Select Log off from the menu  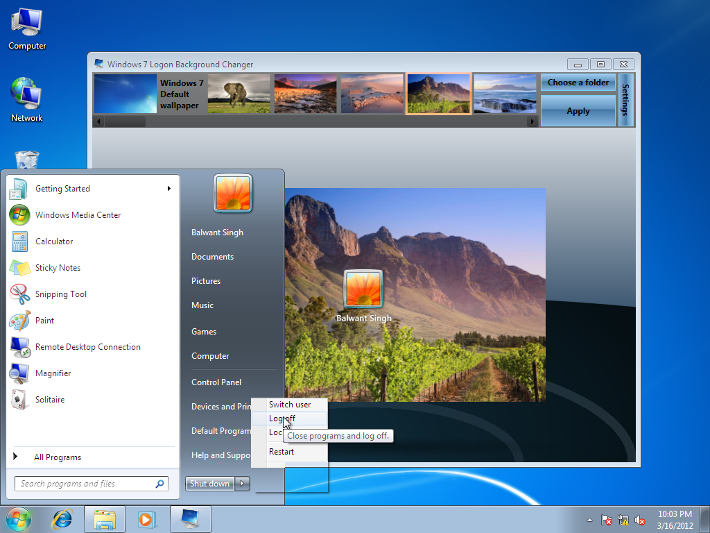(x=290, y=418)
